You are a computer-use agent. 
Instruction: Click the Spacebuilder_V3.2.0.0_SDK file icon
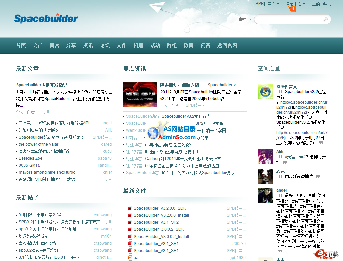click(x=130, y=208)
